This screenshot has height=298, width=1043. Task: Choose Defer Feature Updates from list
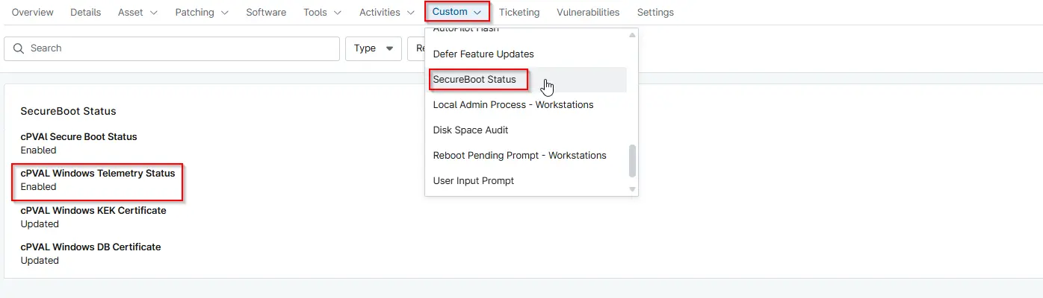(x=483, y=54)
